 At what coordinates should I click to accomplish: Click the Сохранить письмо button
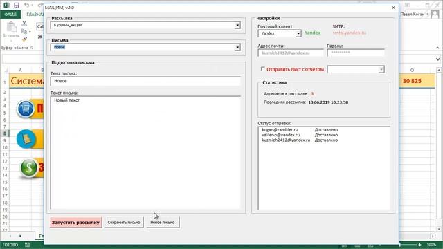point(124,223)
